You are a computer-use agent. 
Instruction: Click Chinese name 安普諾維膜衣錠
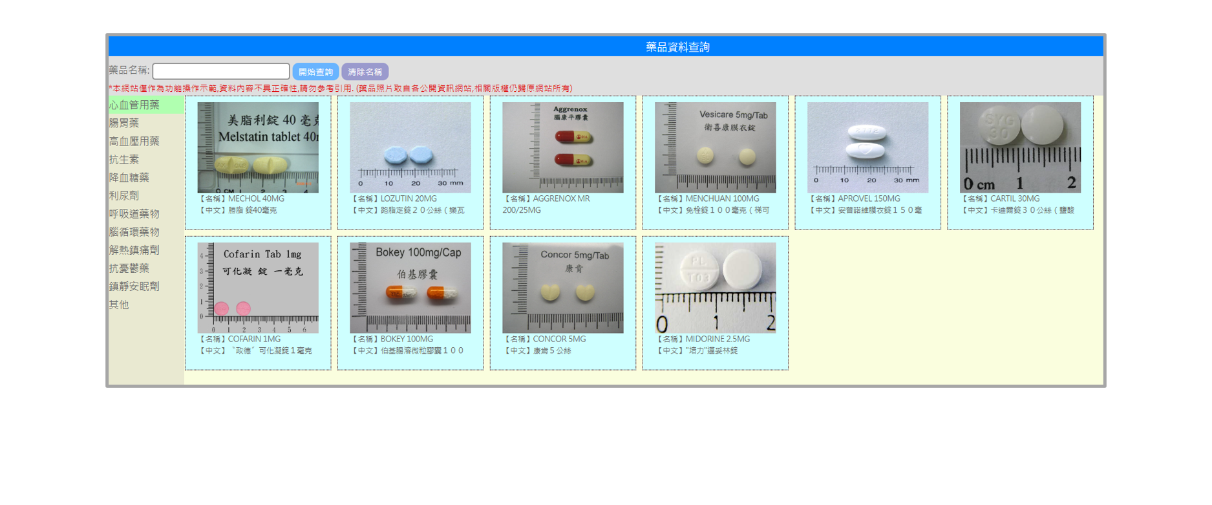click(865, 210)
